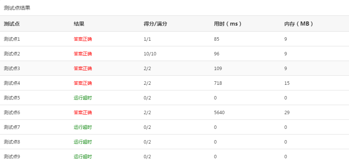Screen dimensions: 349x162
Task: Select the 测试点6 row label
Action: pyautogui.click(x=12, y=112)
